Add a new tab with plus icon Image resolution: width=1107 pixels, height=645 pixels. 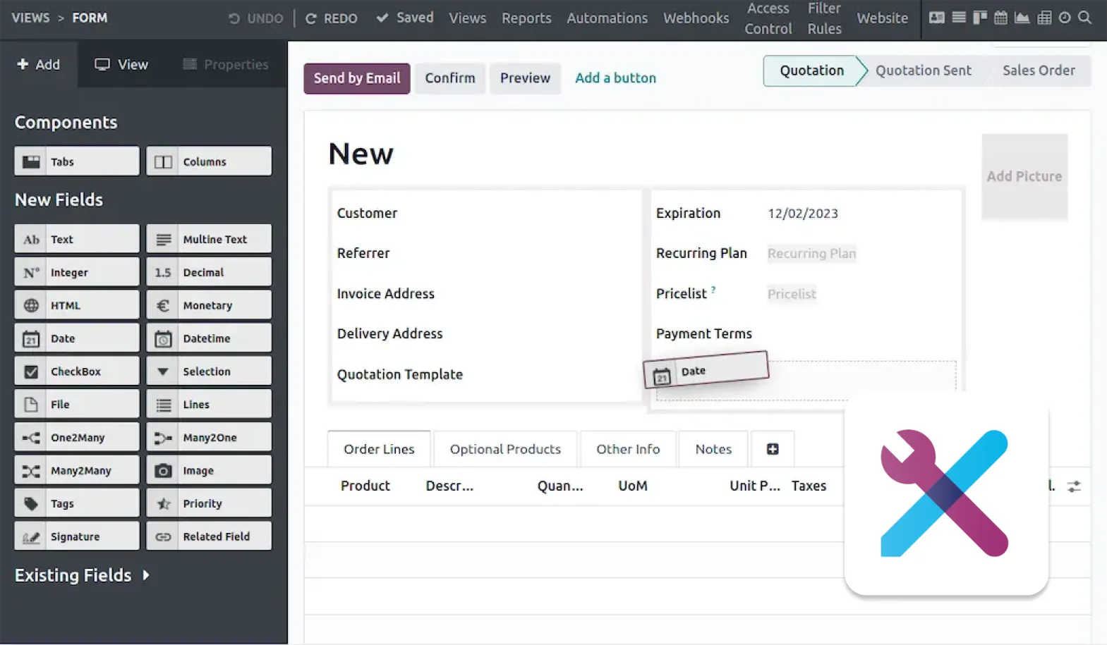click(773, 449)
